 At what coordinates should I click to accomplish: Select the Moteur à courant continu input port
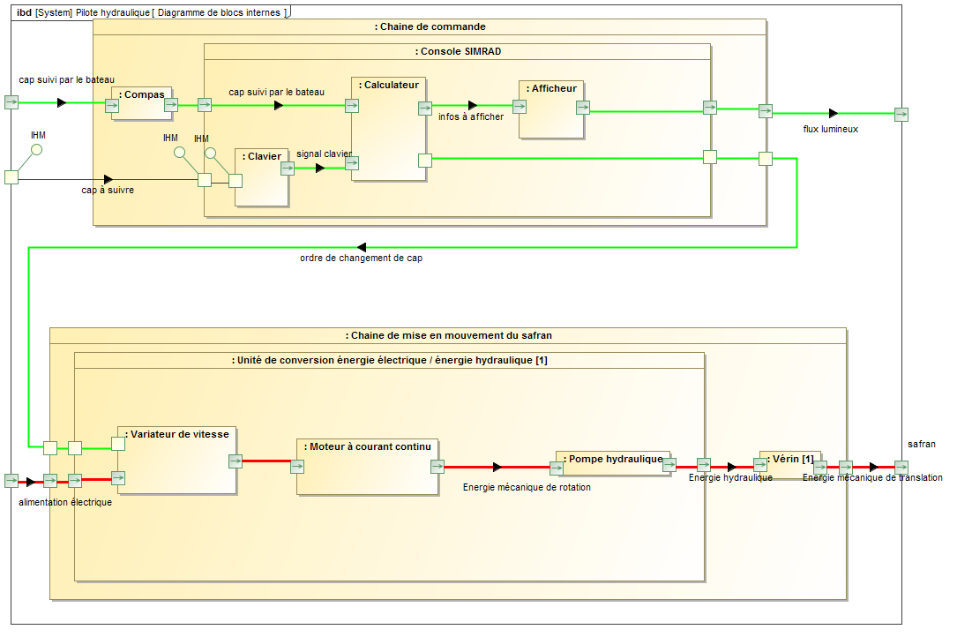click(x=297, y=467)
